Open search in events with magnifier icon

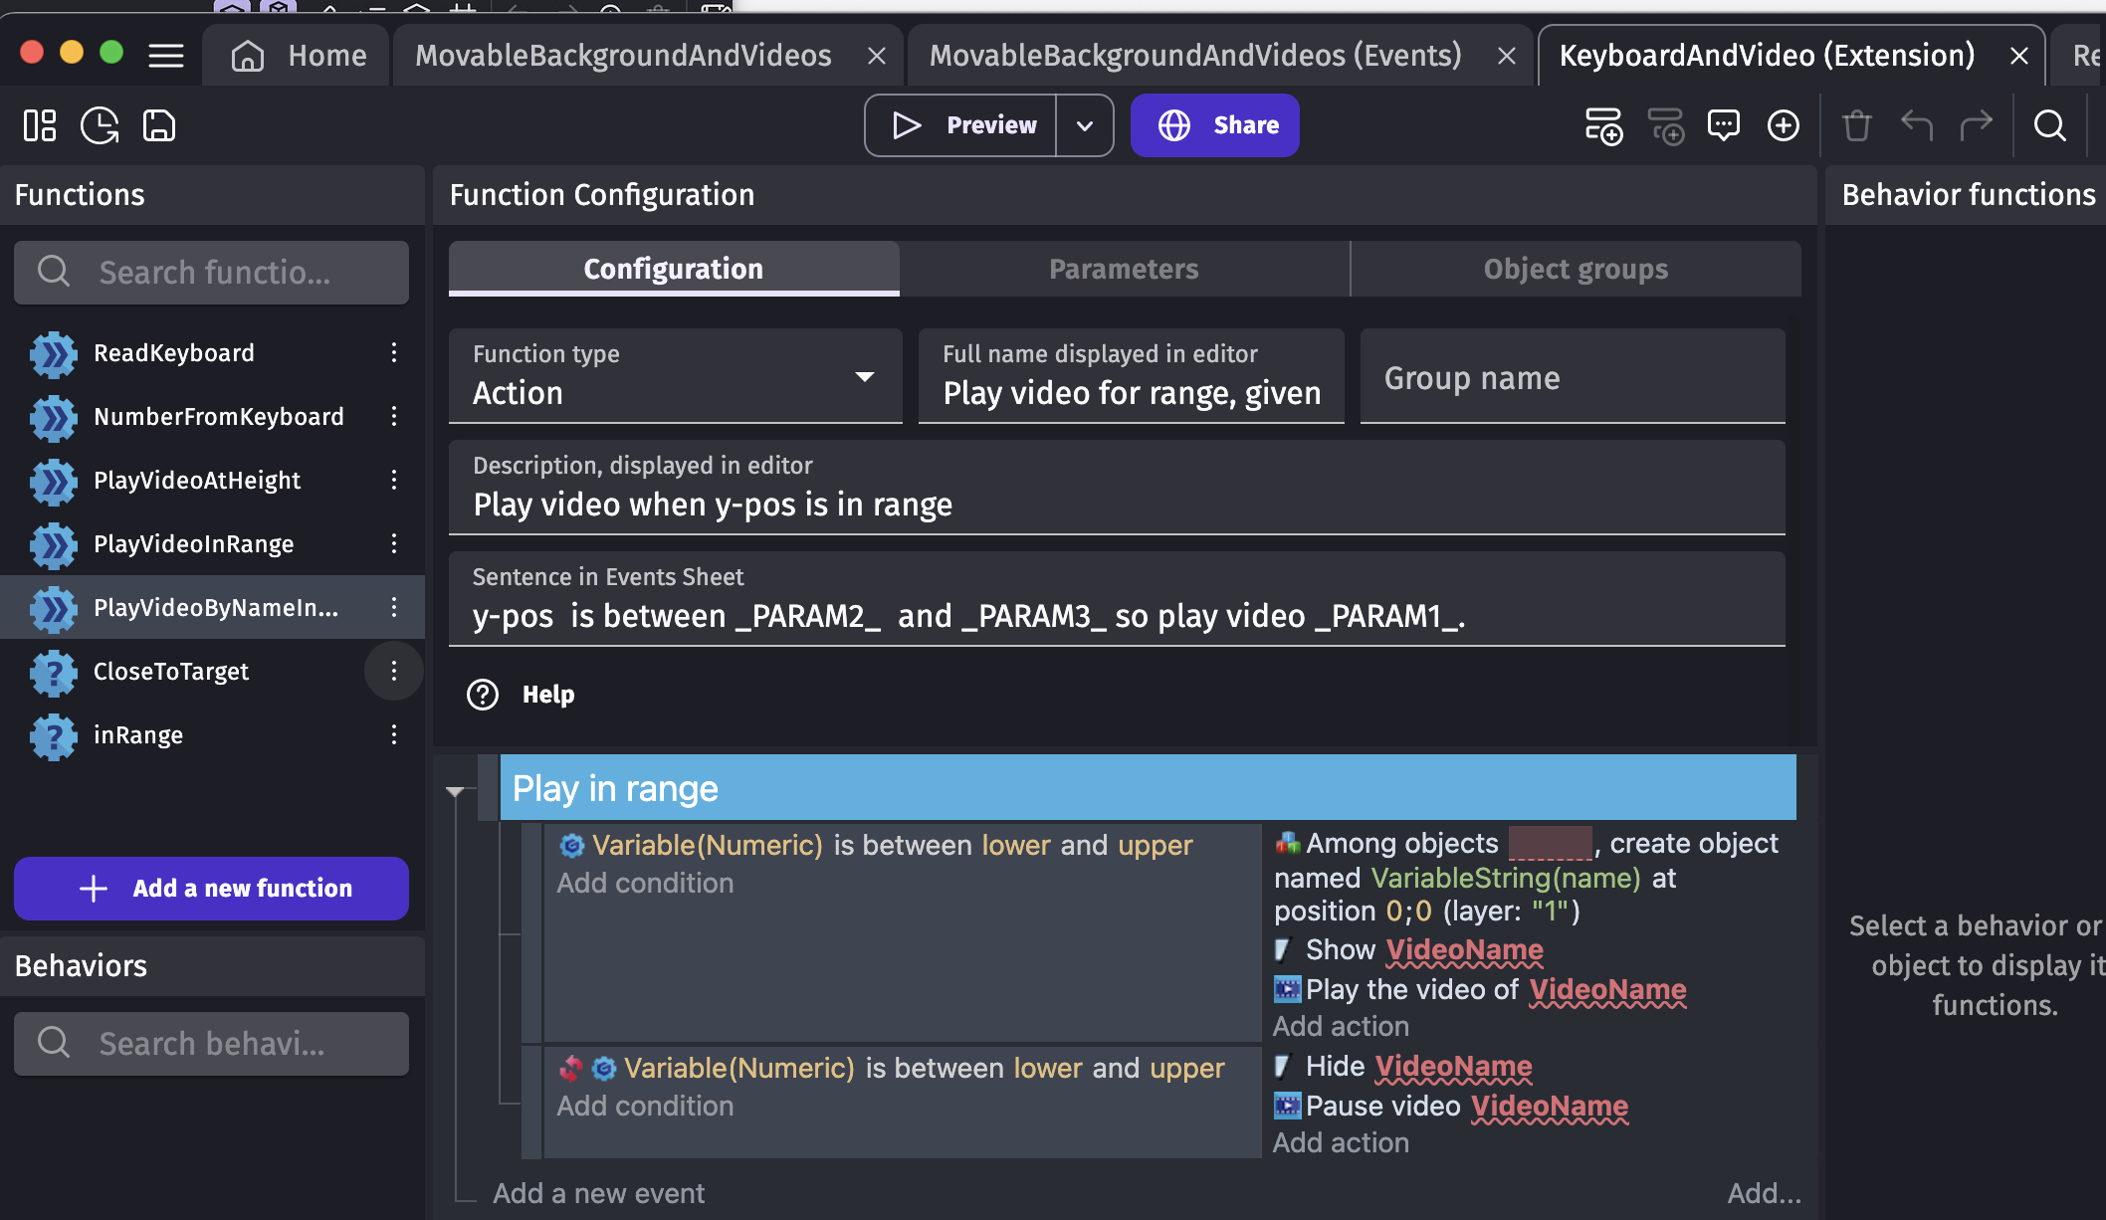click(x=2050, y=125)
